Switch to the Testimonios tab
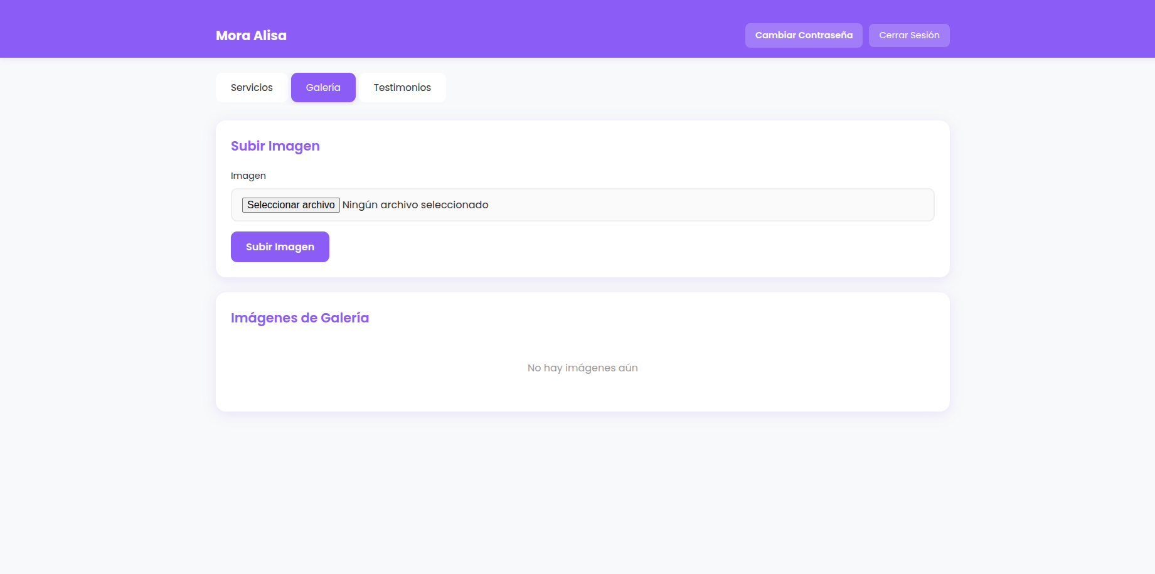The width and height of the screenshot is (1155, 574). point(402,87)
